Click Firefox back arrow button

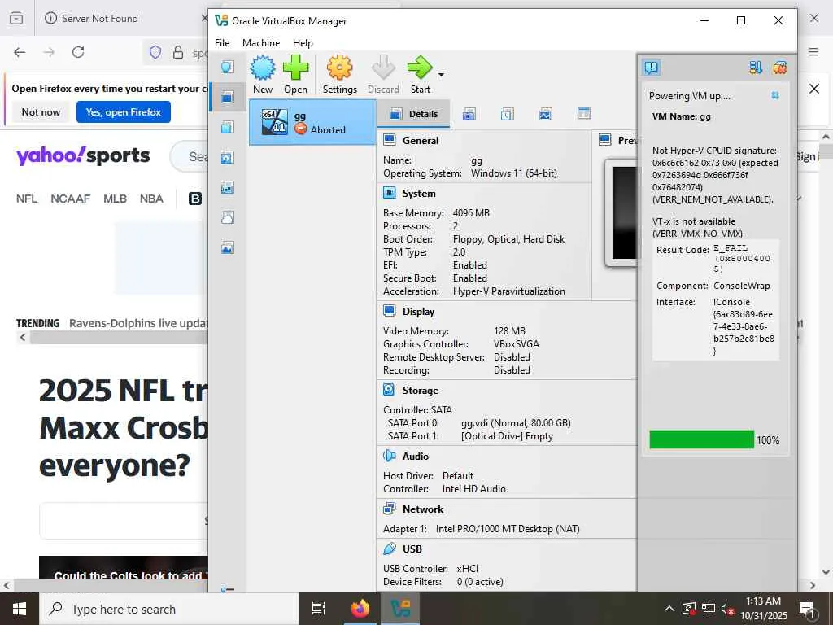(20, 52)
